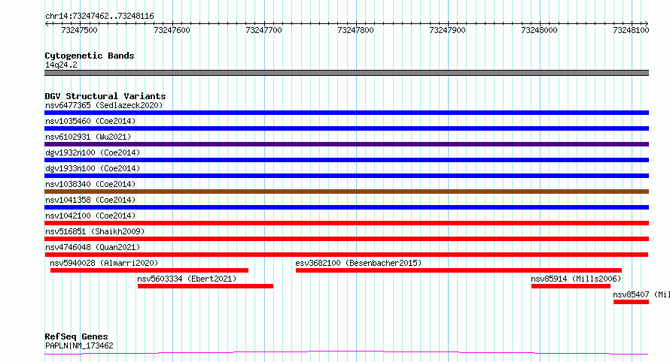Click dgv1932n100 (Coe2014) label
The image size is (670, 362).
click(x=93, y=152)
